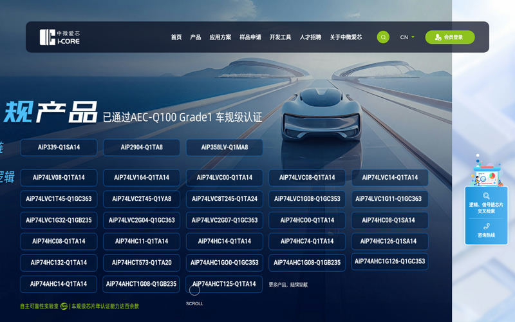Click the circular SCROLL indicator

pos(194,290)
